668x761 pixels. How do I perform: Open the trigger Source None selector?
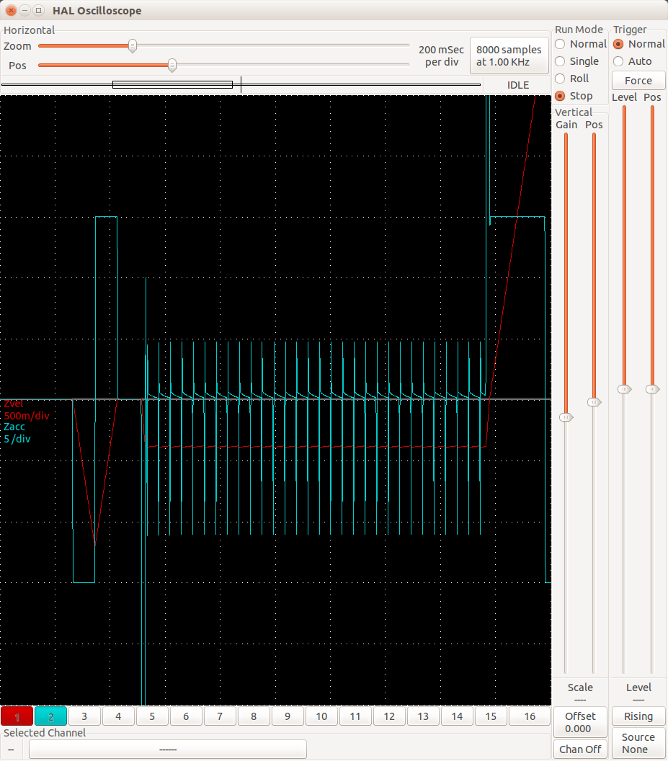point(638,743)
